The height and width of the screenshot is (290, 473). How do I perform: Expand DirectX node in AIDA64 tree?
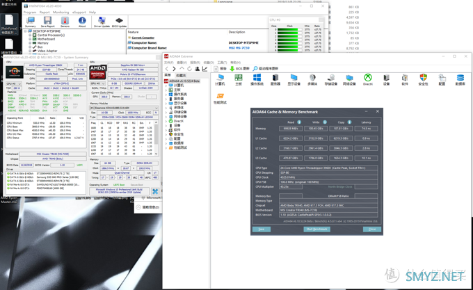pos(166,121)
